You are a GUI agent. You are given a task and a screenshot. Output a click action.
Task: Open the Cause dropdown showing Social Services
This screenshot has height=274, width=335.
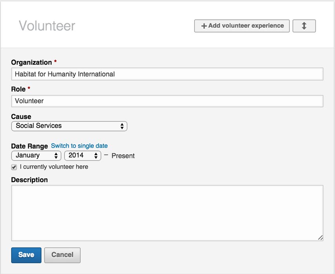click(69, 126)
